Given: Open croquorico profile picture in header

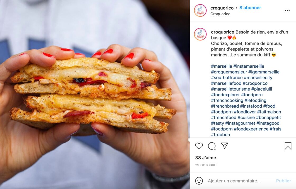Looking at the screenshot, I should 200,11.
